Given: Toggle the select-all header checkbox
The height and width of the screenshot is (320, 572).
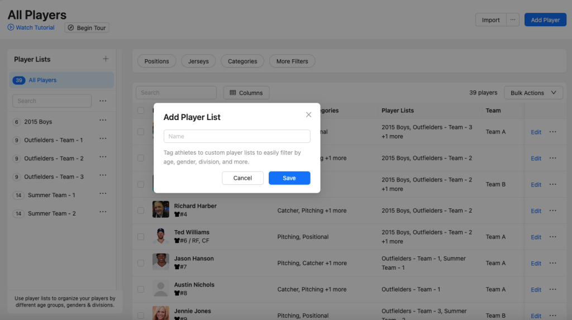Looking at the screenshot, I should pos(141,111).
